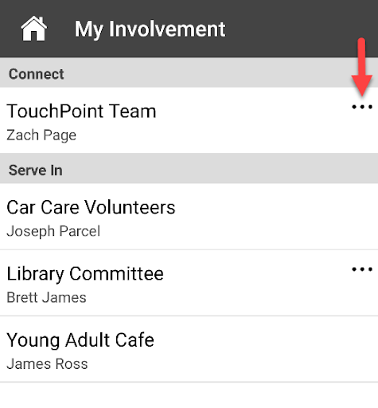378x408 pixels.
Task: Tap the Home icon in header
Action: click(34, 29)
